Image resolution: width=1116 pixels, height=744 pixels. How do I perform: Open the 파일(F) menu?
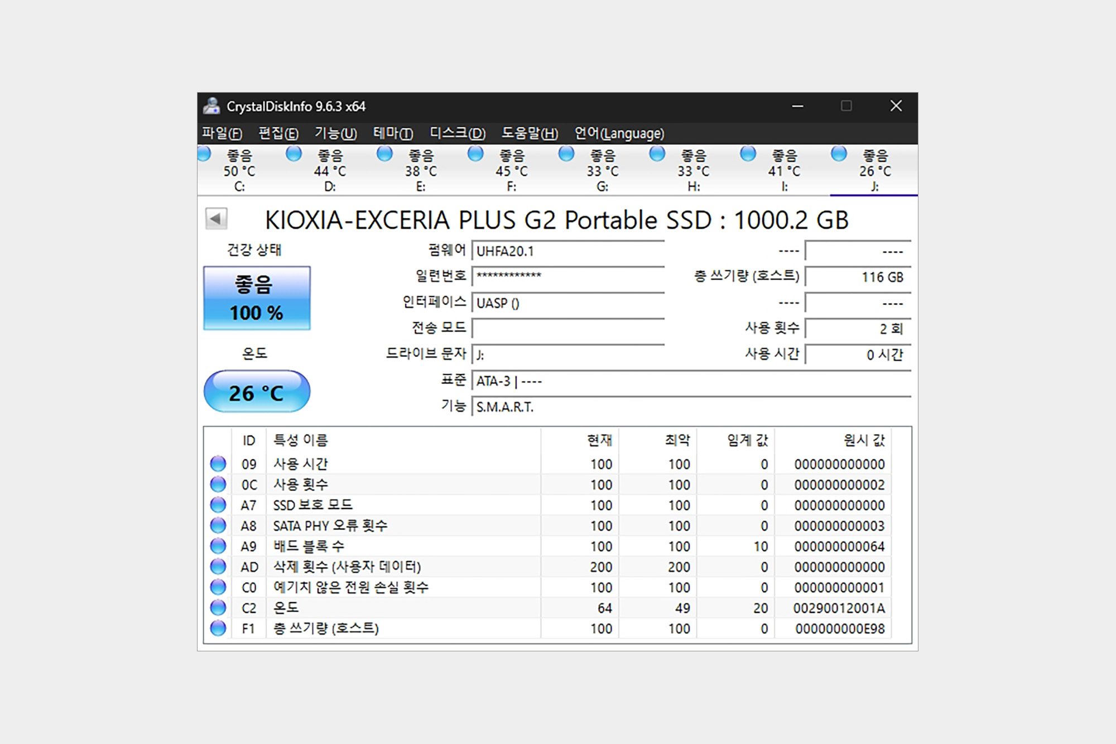pos(222,133)
